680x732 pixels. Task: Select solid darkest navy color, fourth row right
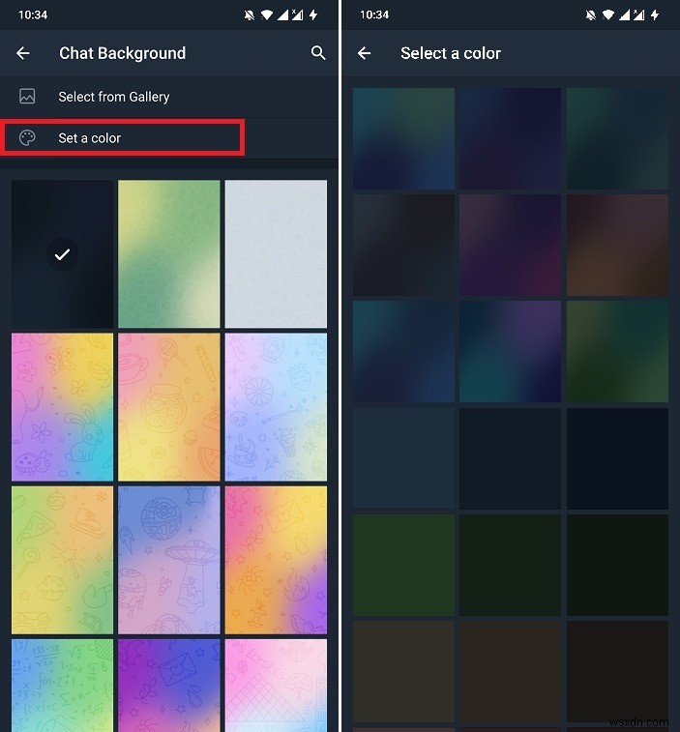click(x=617, y=458)
